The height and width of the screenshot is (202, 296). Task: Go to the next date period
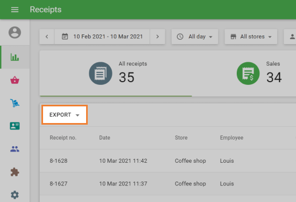[158, 37]
